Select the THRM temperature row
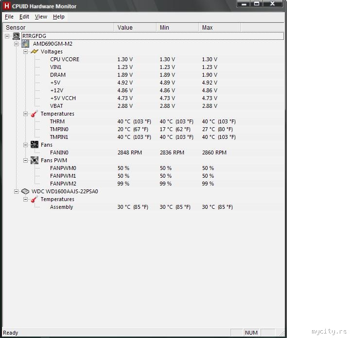Screen dimensions: 350x338 pos(143,121)
